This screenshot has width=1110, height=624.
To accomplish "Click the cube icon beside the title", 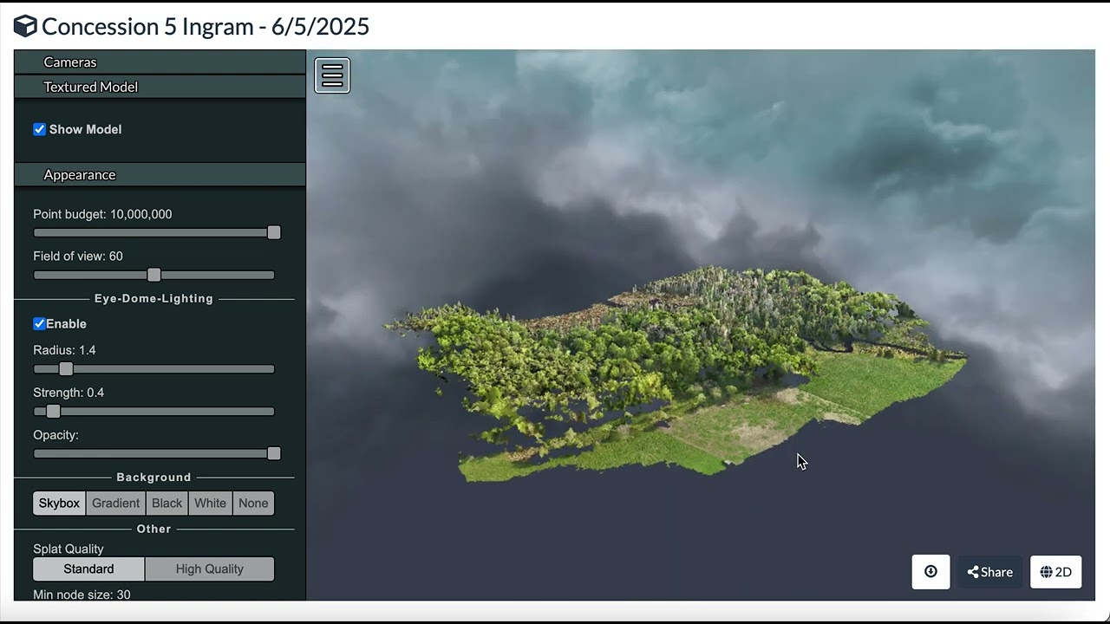I will [25, 27].
